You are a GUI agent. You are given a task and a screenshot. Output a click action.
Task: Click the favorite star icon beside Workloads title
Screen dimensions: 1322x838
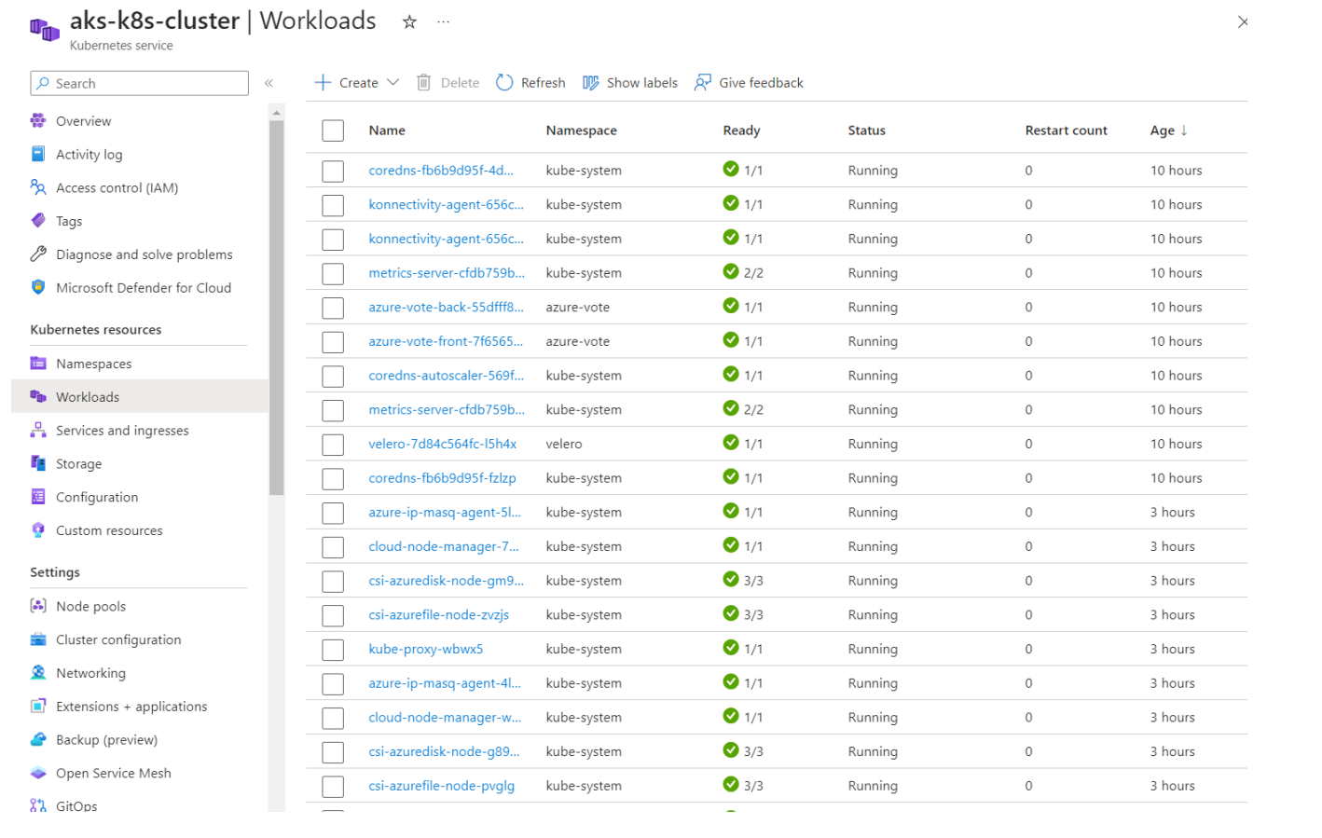click(x=409, y=22)
